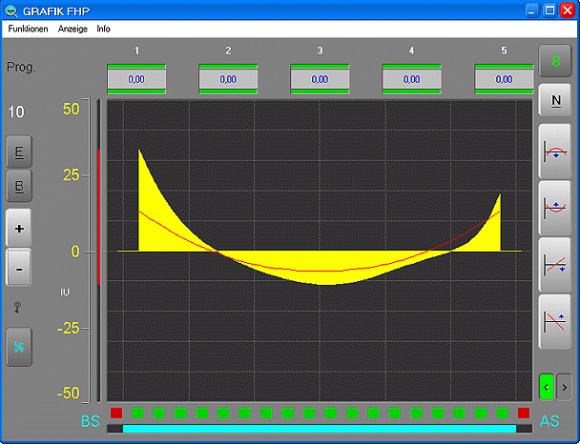
Task: Click the Prog. label
Action: [21, 68]
